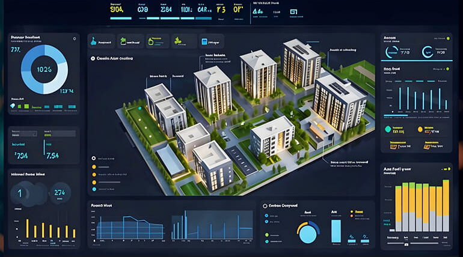Viewport: 463px width, 257px height.
Task: Click the ring icon beside the Carbon panel title
Action: 265,206
